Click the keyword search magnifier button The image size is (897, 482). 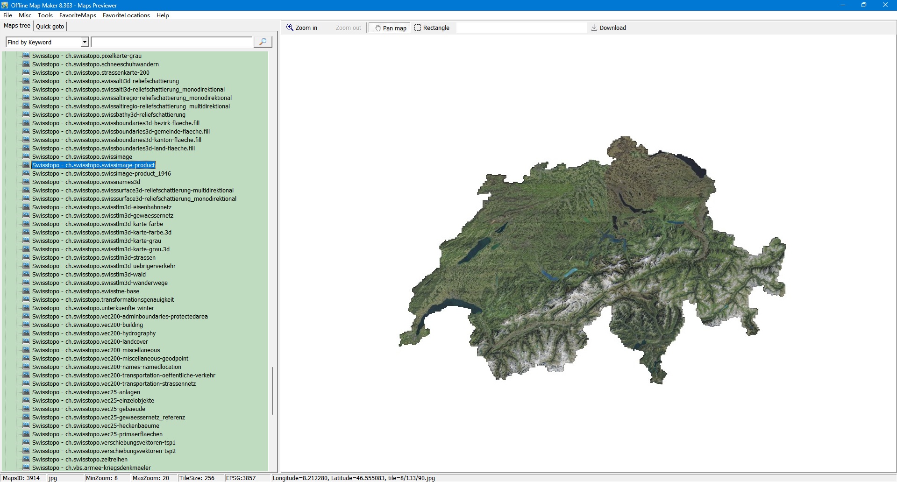[x=263, y=42]
